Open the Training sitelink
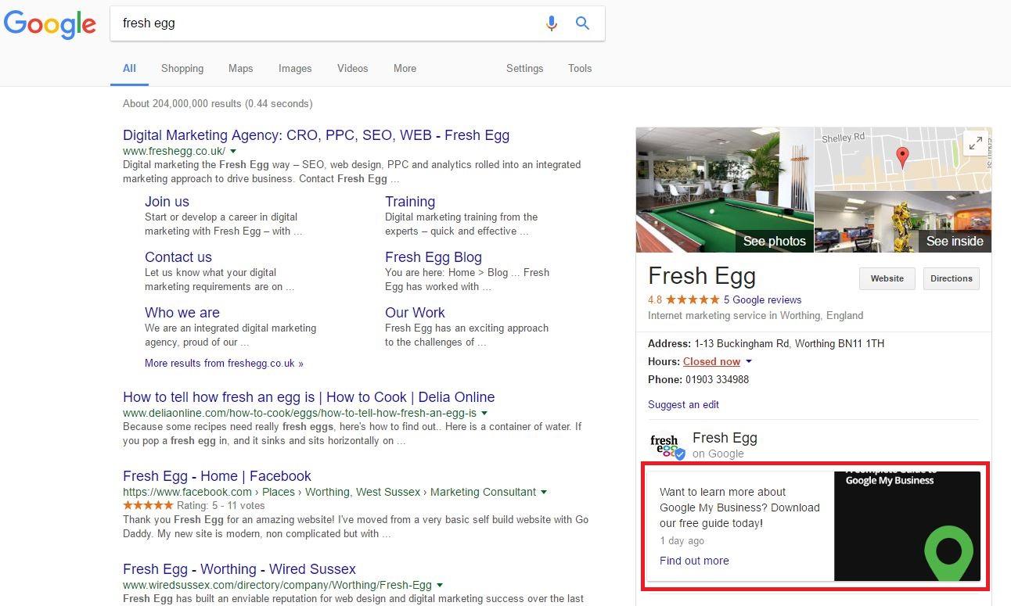 pyautogui.click(x=410, y=202)
